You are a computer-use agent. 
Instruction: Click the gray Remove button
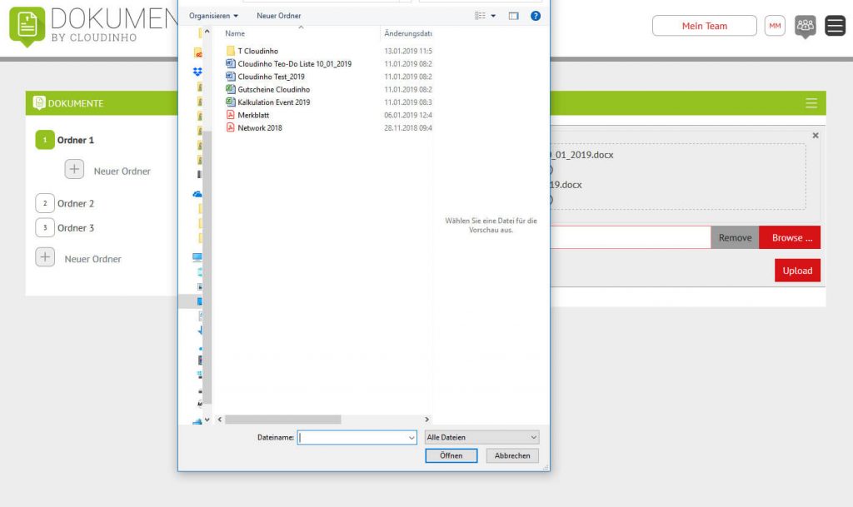[735, 237]
